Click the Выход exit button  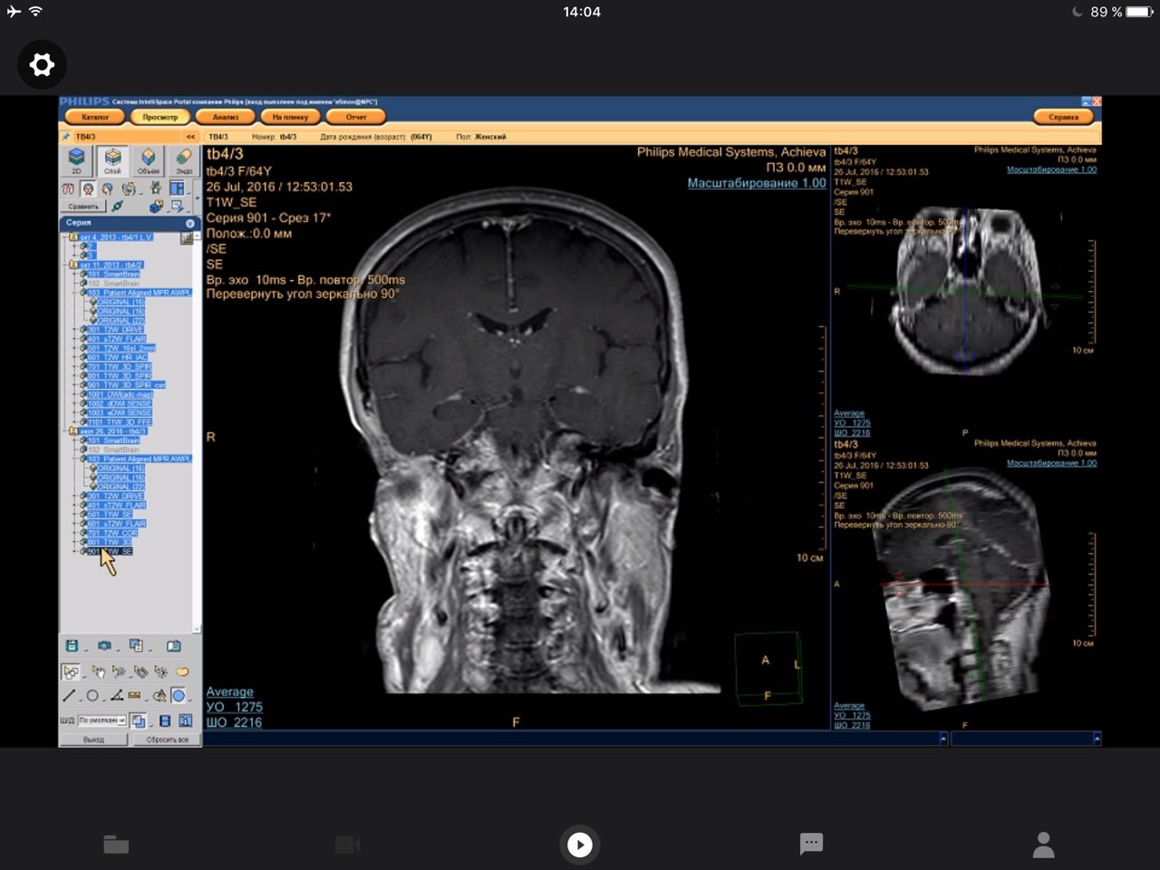(93, 739)
